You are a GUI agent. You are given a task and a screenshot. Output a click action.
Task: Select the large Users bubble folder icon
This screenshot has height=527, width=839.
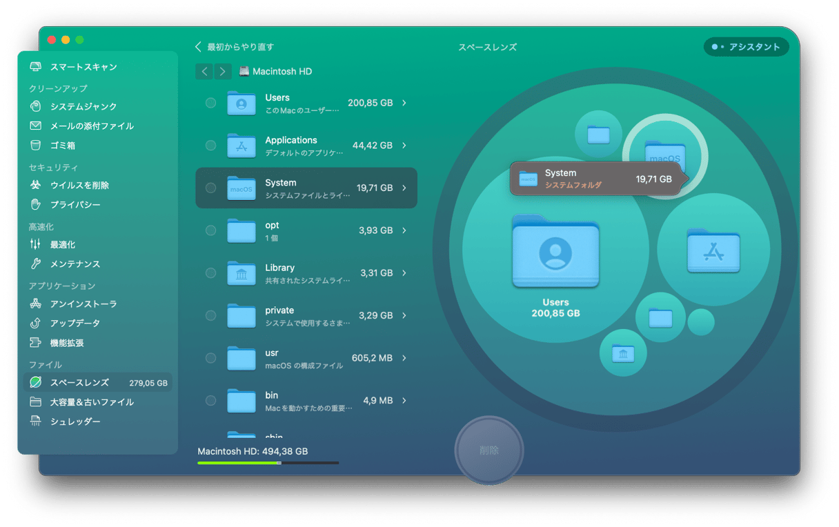pyautogui.click(x=555, y=251)
